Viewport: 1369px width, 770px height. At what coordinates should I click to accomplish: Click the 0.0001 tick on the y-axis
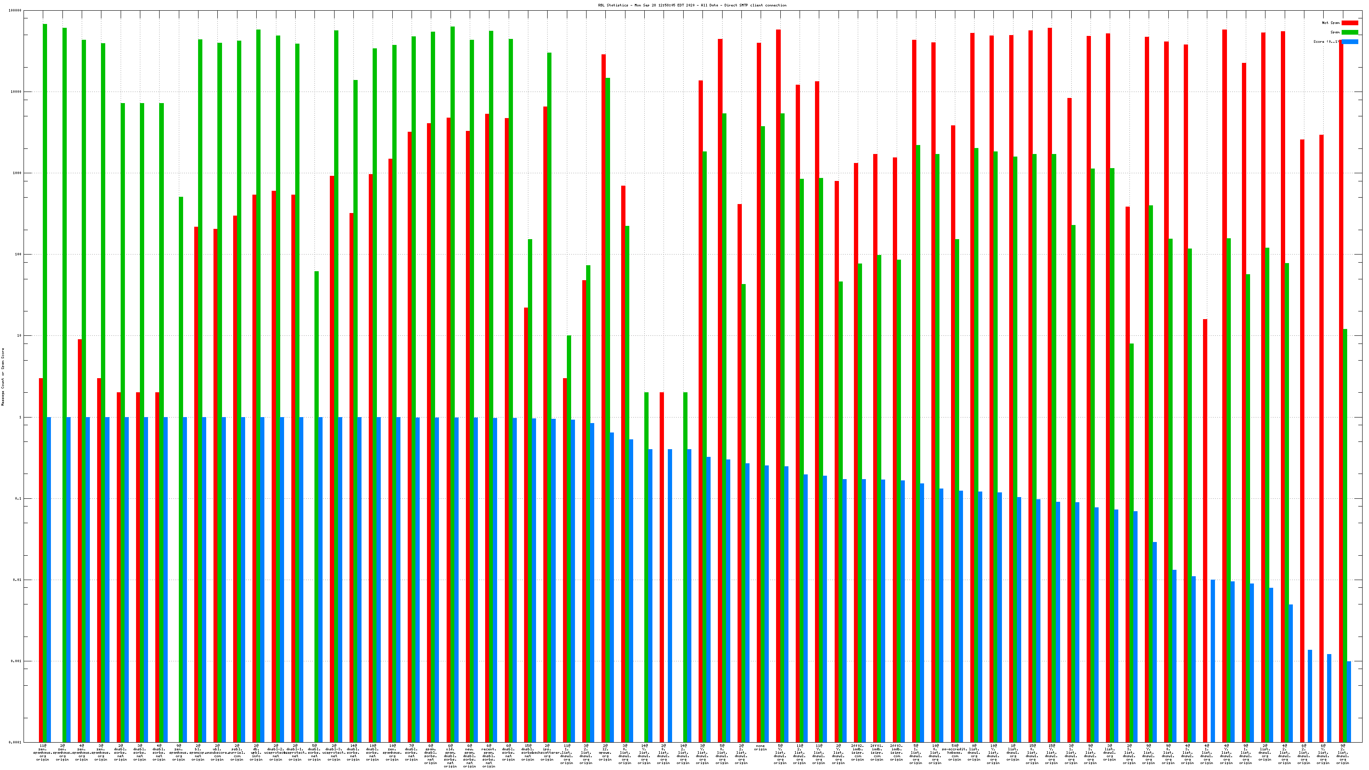pos(16,742)
